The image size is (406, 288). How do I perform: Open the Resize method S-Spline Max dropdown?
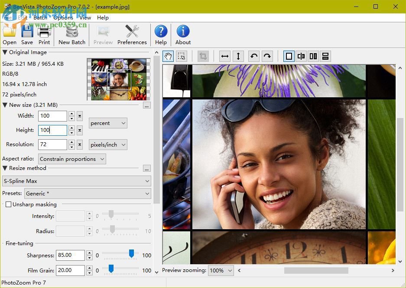pyautogui.click(x=76, y=181)
